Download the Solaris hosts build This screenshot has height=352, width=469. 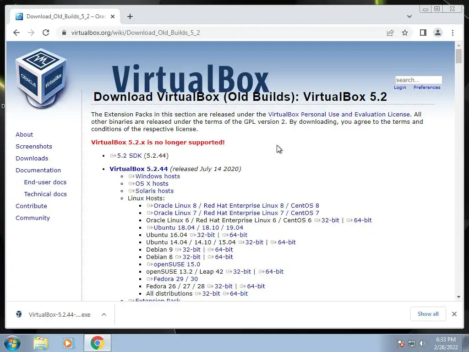click(154, 191)
